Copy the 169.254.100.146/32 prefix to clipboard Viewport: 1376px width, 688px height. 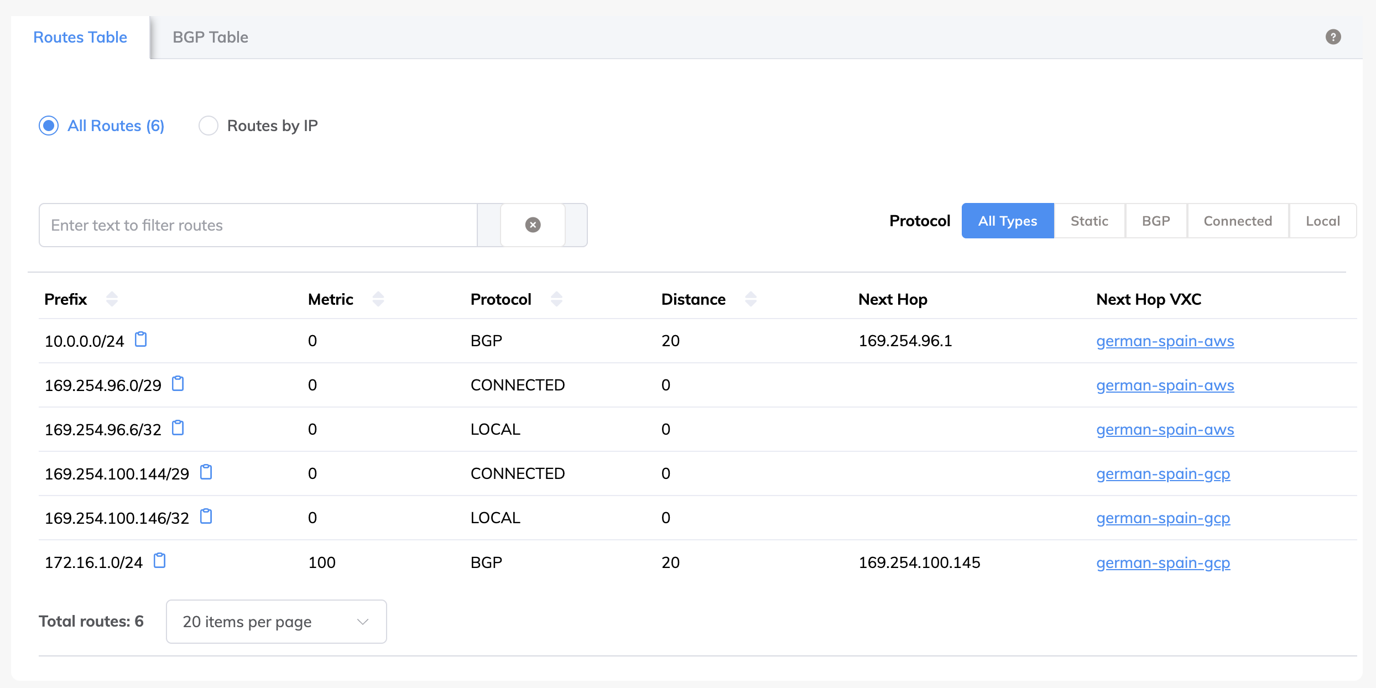click(206, 517)
